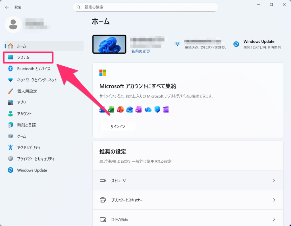This screenshot has width=291, height=226.
Task: Click the Privacy and Security shield icon
Action: click(11, 159)
